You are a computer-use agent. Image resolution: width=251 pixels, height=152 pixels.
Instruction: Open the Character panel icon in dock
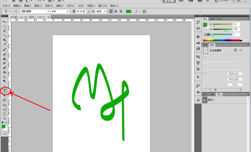(x=198, y=100)
